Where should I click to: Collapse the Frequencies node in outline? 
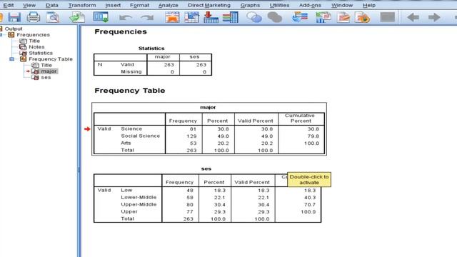point(1,35)
